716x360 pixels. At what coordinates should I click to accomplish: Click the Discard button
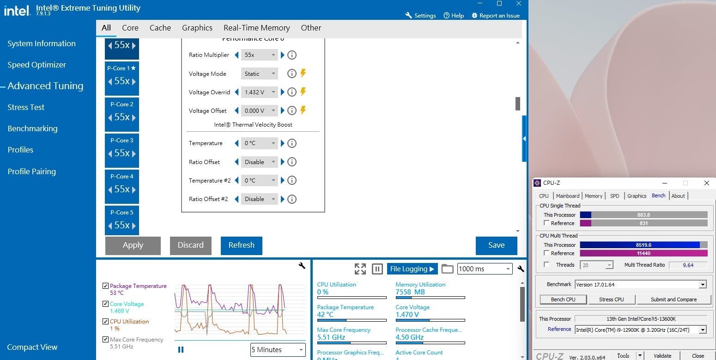(191, 245)
